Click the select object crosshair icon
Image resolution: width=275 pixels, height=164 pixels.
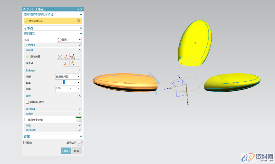pos(78,21)
